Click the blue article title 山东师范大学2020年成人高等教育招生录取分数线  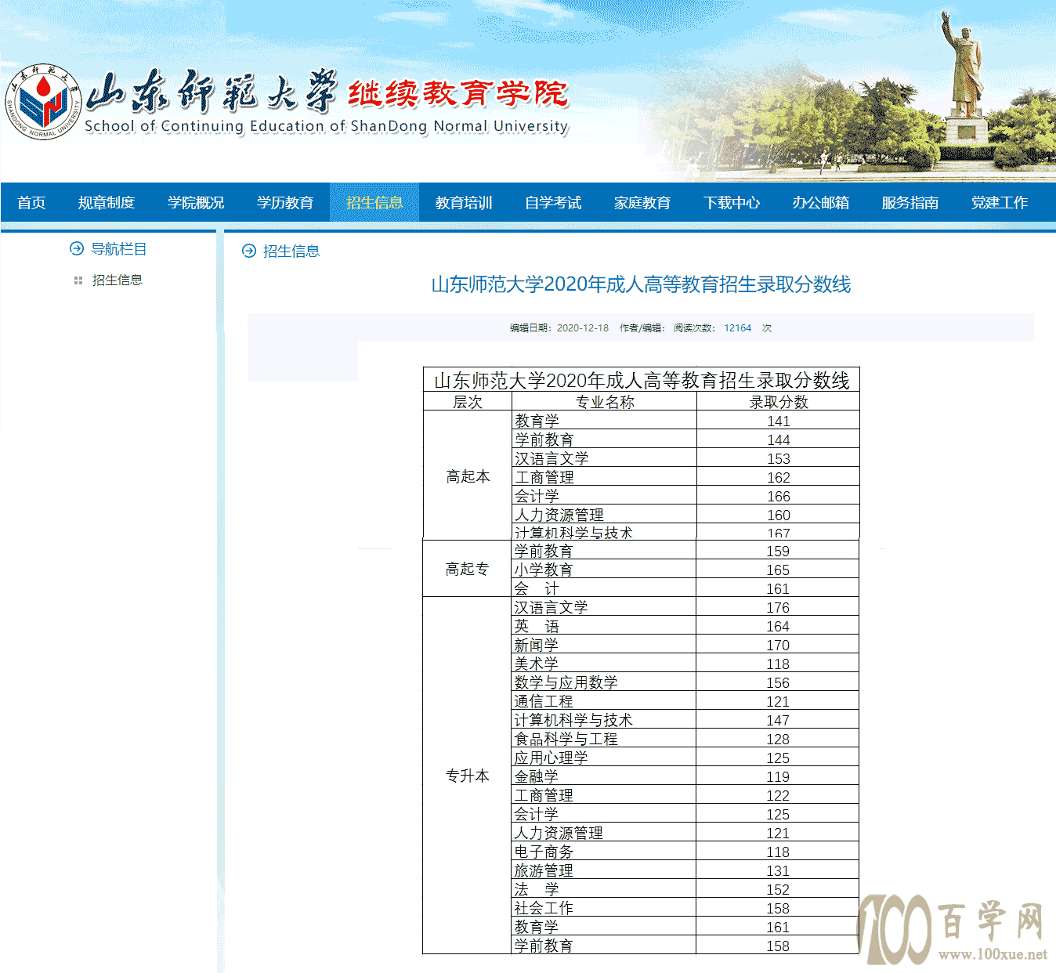click(x=641, y=284)
